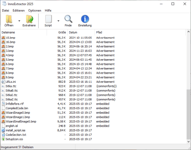The width and height of the screenshot is (191, 150).
Task: Open Einstellung info icon
Action: (x=85, y=19)
